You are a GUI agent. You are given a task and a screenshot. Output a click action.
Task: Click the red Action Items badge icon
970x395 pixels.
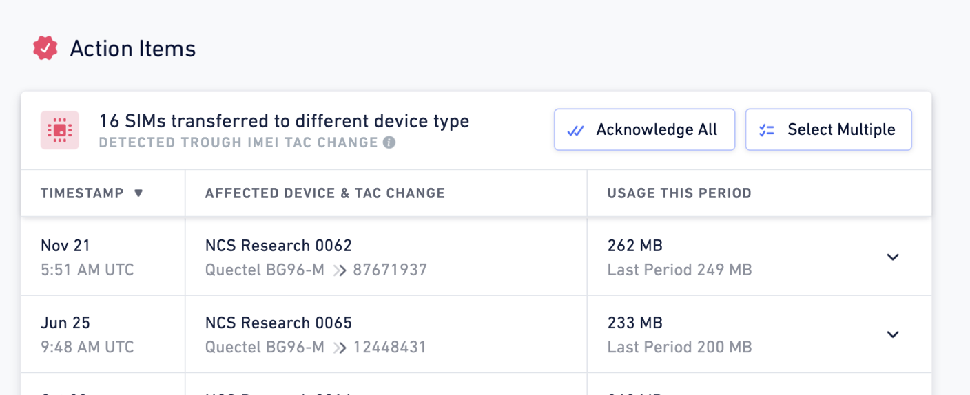point(45,48)
